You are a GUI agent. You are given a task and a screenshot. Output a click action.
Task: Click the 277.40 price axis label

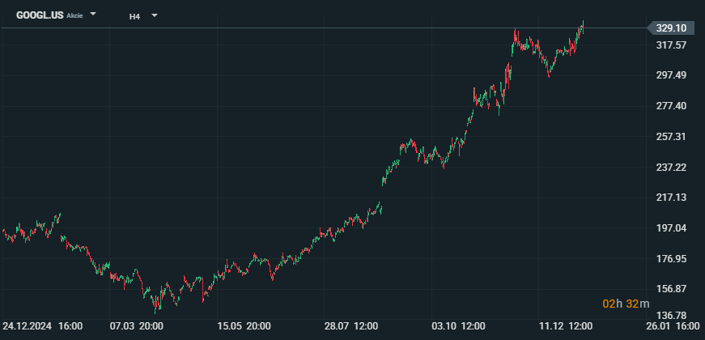[671, 106]
